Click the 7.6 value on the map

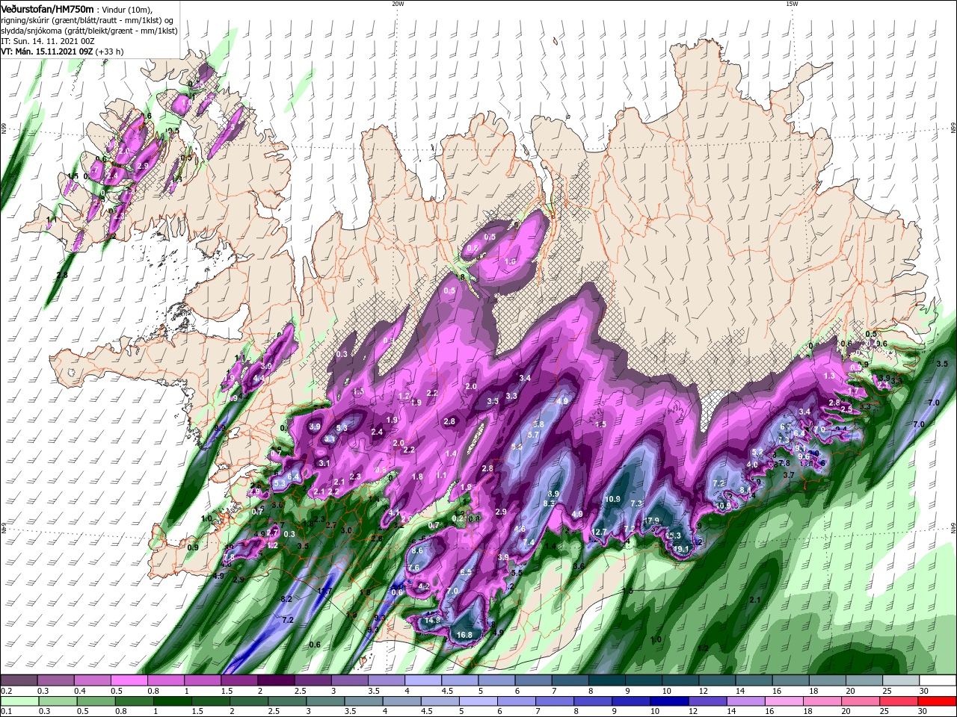pos(413,568)
